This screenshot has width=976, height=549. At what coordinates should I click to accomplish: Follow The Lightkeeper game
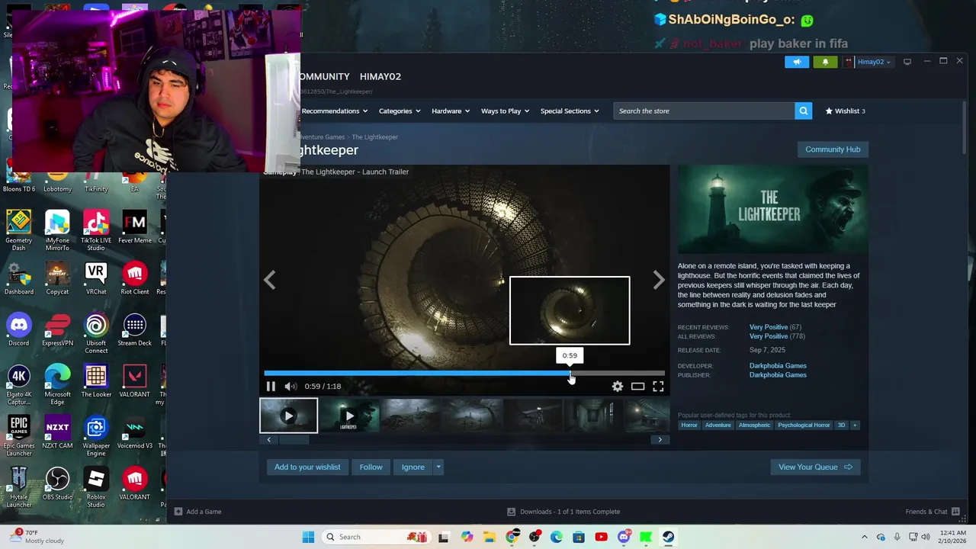(x=371, y=467)
